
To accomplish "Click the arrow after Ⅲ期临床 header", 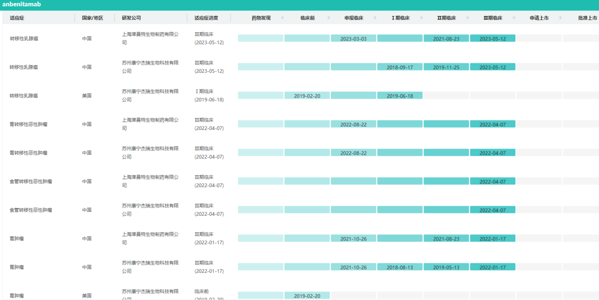I will tap(514, 18).
